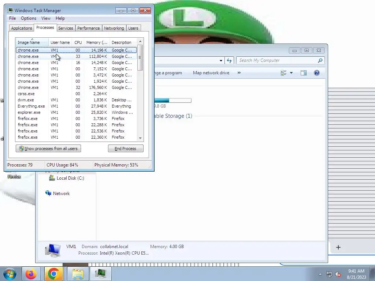Click the VM1 computer icon in details pane

point(53,250)
